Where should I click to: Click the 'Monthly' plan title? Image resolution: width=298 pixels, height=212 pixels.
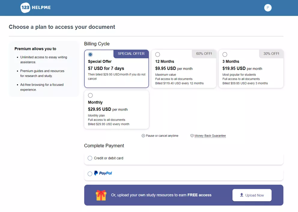click(95, 102)
